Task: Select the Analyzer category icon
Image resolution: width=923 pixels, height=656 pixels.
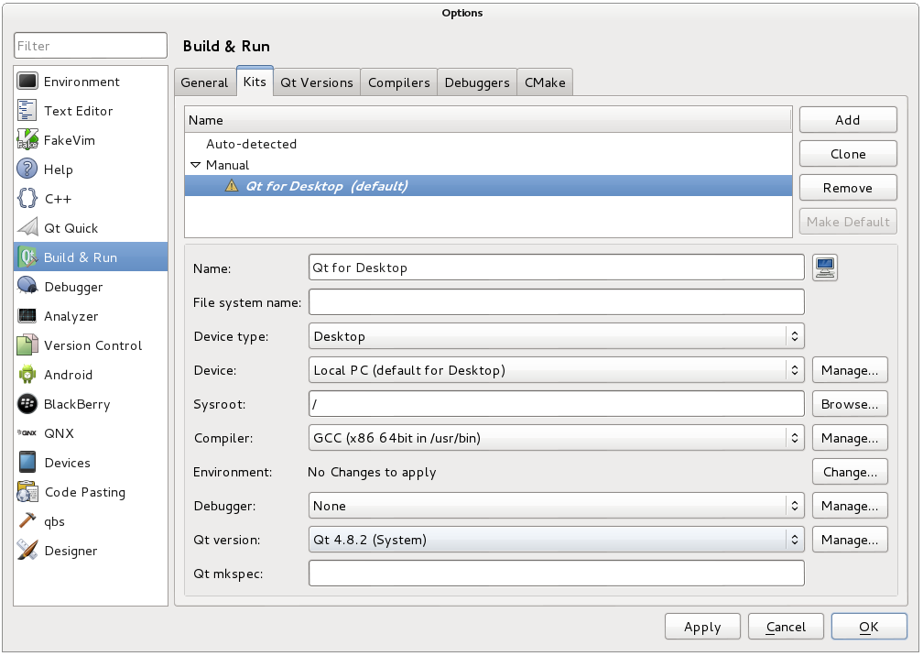Action: [27, 316]
